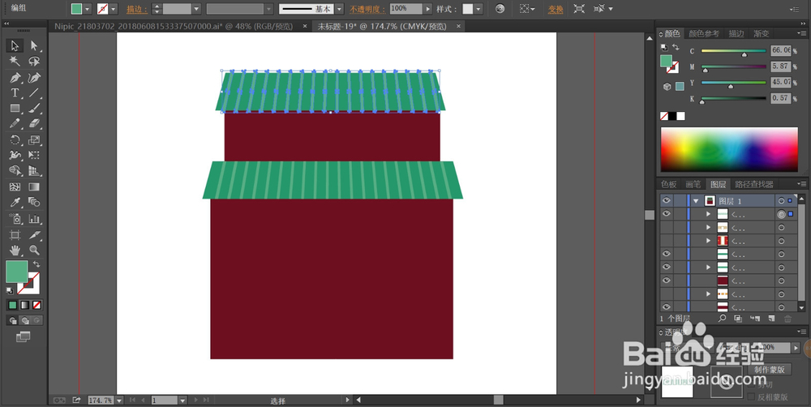
Task: Open stroke weight dropdown next to 描边
Action: pyautogui.click(x=196, y=9)
